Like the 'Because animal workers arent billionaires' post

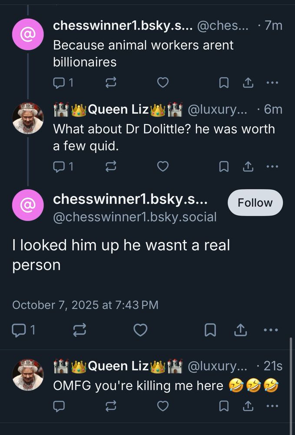(162, 82)
